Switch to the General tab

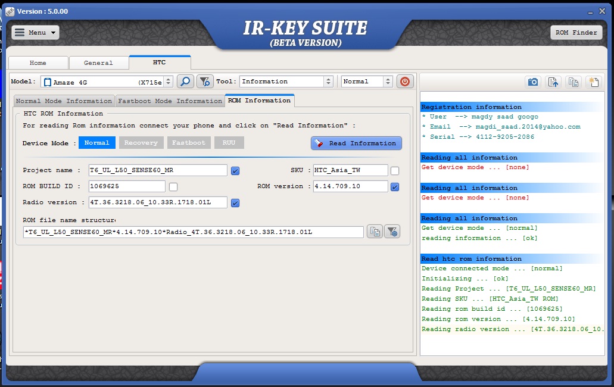click(x=98, y=63)
